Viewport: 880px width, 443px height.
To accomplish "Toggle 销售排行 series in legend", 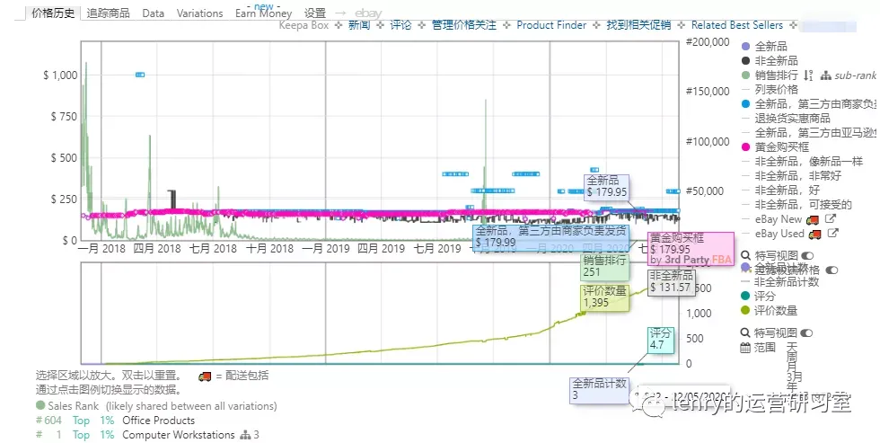I will click(776, 75).
